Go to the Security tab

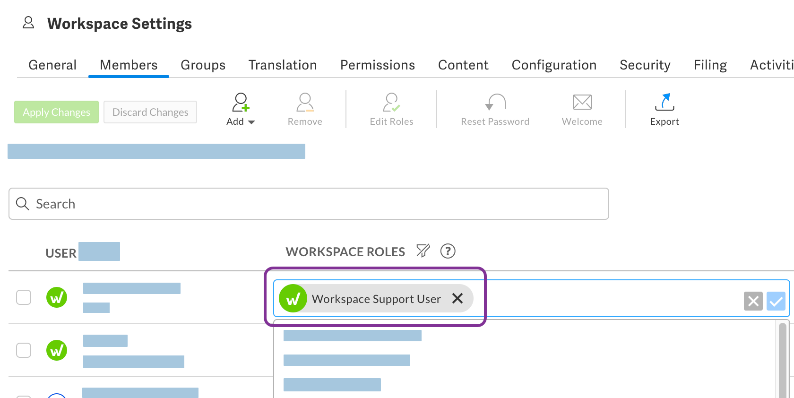(x=645, y=65)
